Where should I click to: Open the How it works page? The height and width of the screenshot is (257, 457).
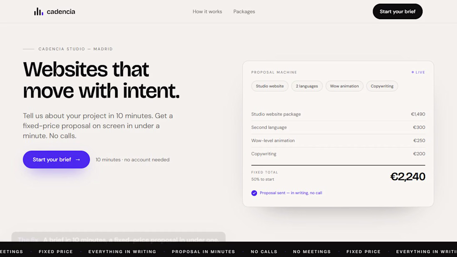pos(207,12)
